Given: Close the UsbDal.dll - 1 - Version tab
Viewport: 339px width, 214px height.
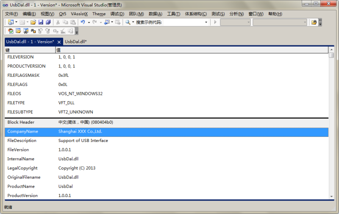Looking at the screenshot, I should 59,42.
